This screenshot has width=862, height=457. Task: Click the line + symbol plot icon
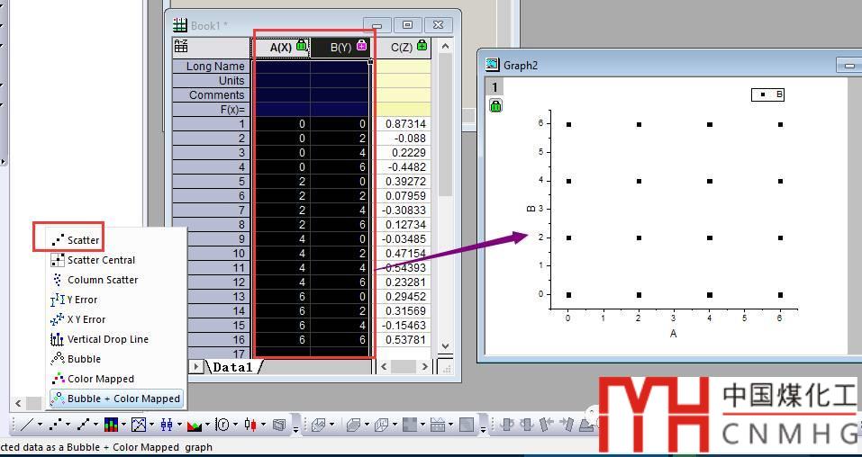pos(83,425)
